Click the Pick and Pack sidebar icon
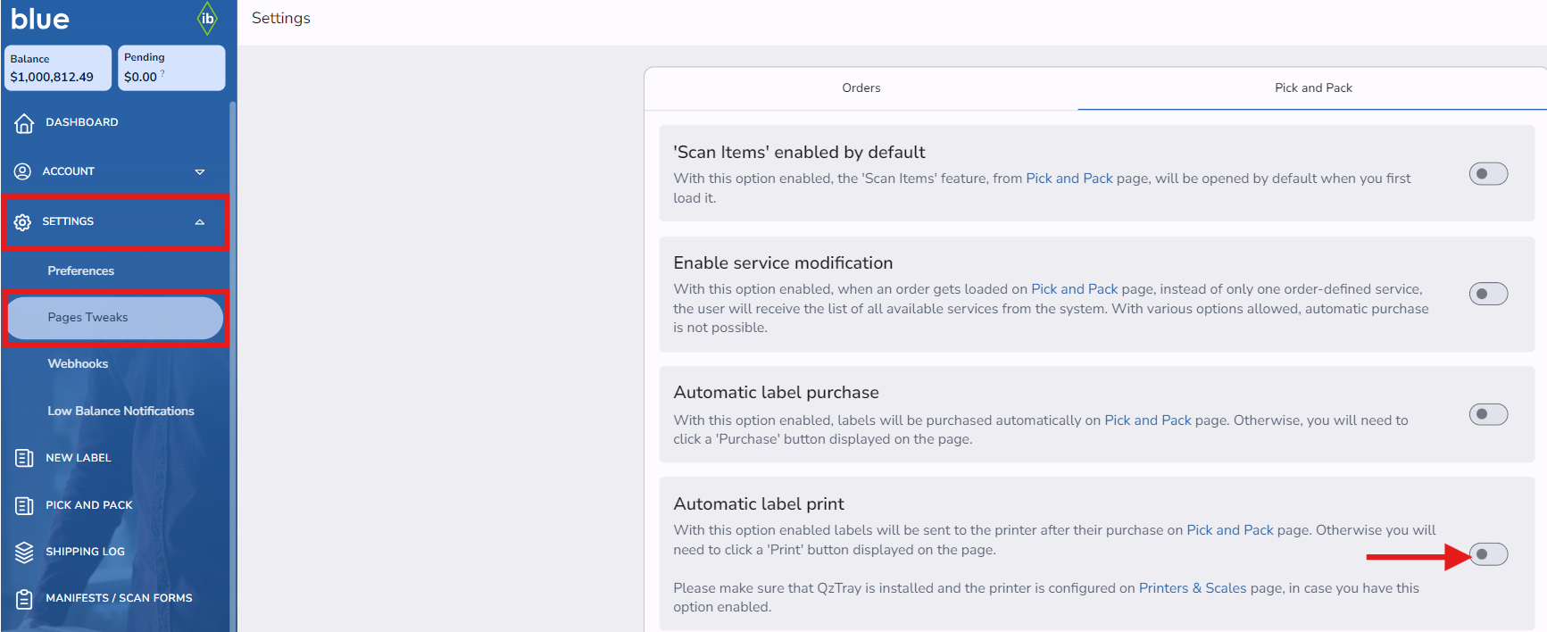This screenshot has height=632, width=1547. click(24, 506)
